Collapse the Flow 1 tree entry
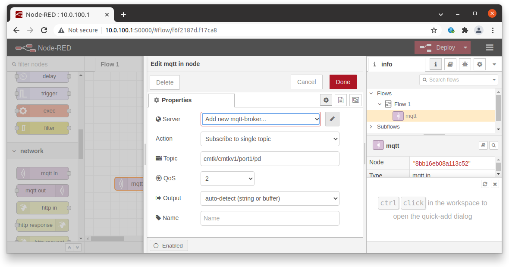This screenshot has height=267, width=509. coord(380,104)
